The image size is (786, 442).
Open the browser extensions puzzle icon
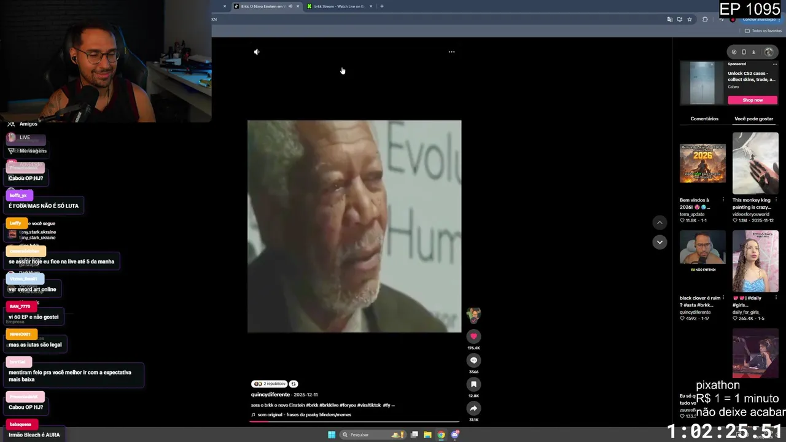tap(705, 20)
